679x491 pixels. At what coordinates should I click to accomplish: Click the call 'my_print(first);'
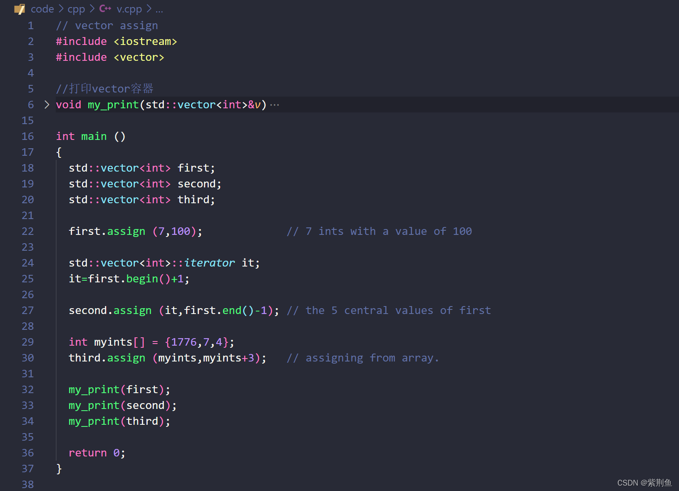(120, 389)
